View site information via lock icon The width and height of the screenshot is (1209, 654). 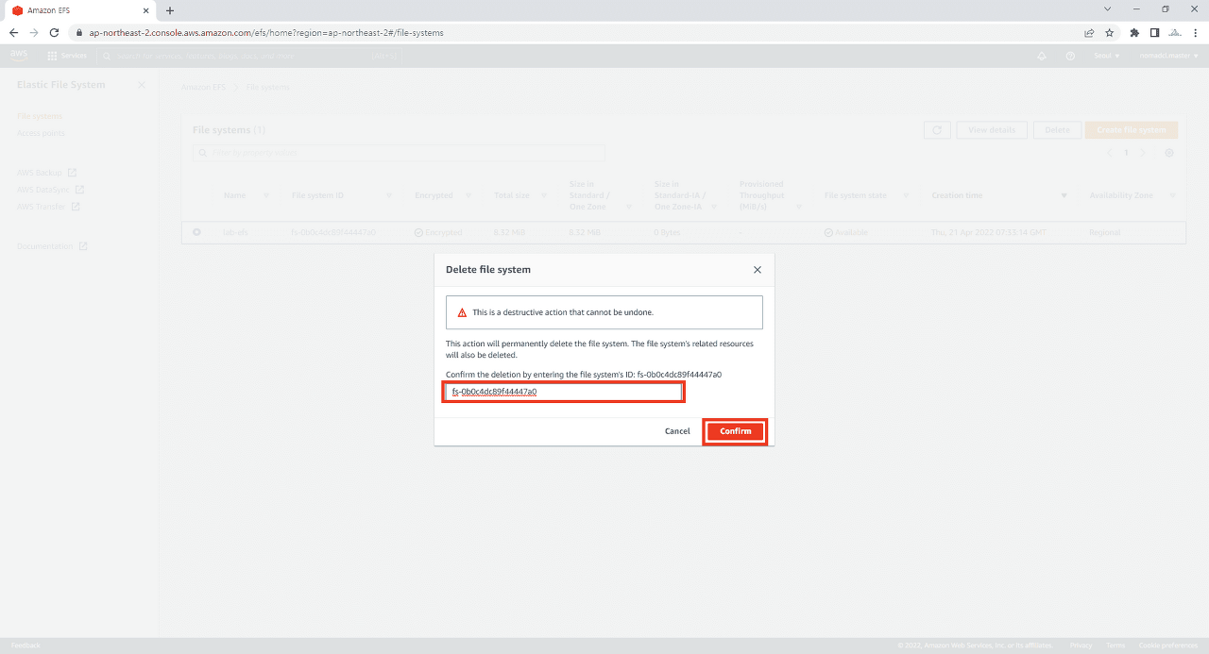tap(81, 32)
